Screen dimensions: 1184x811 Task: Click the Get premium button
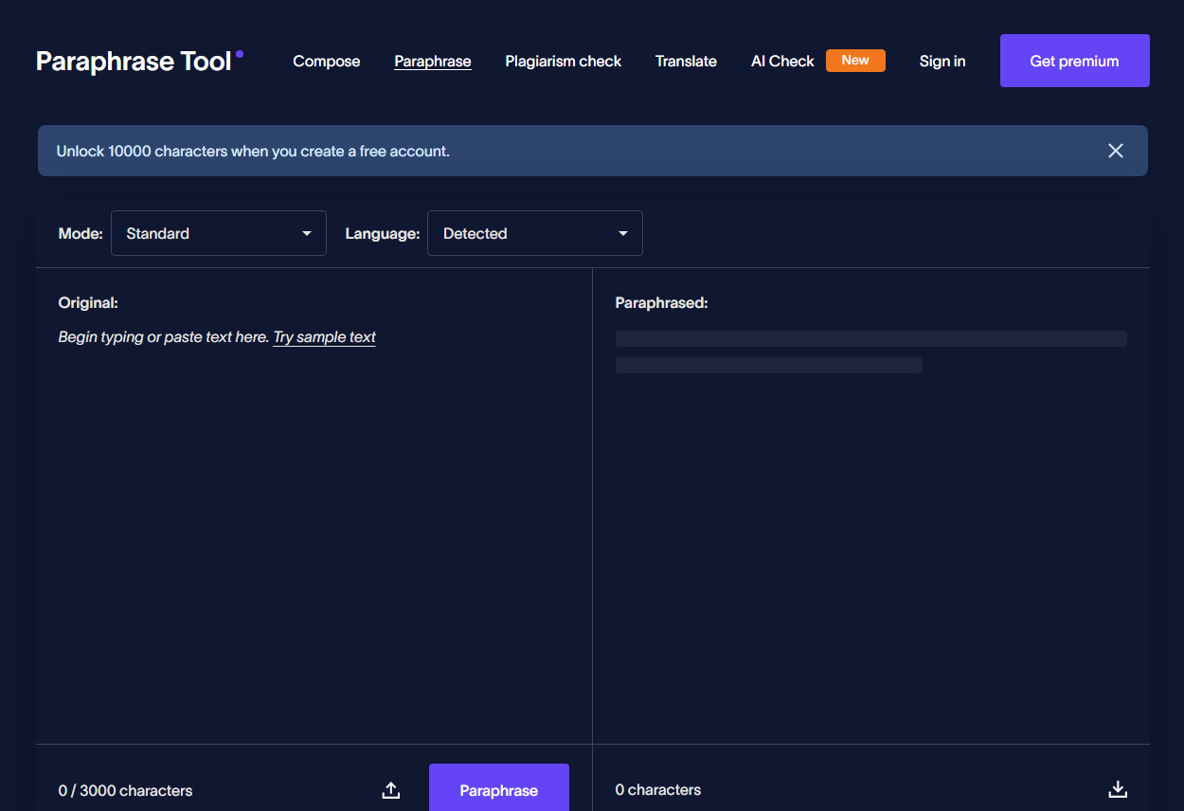pyautogui.click(x=1075, y=61)
